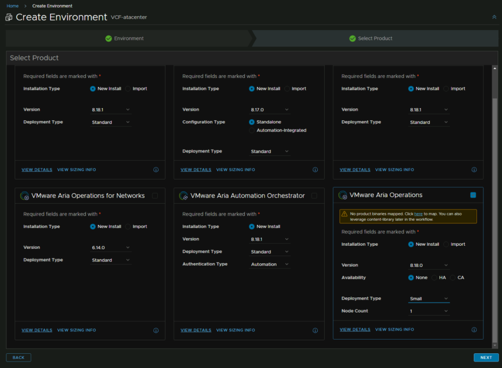Open the Deployment Type dropdown on the Networks card

pos(111,260)
